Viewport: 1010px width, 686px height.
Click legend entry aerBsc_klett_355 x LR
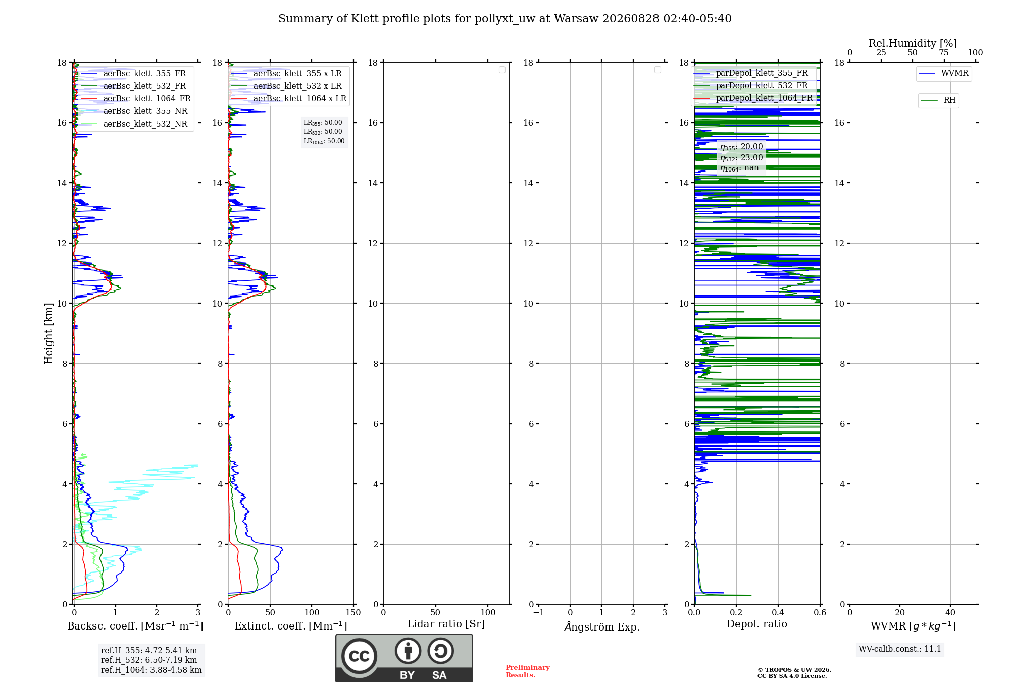(286, 73)
